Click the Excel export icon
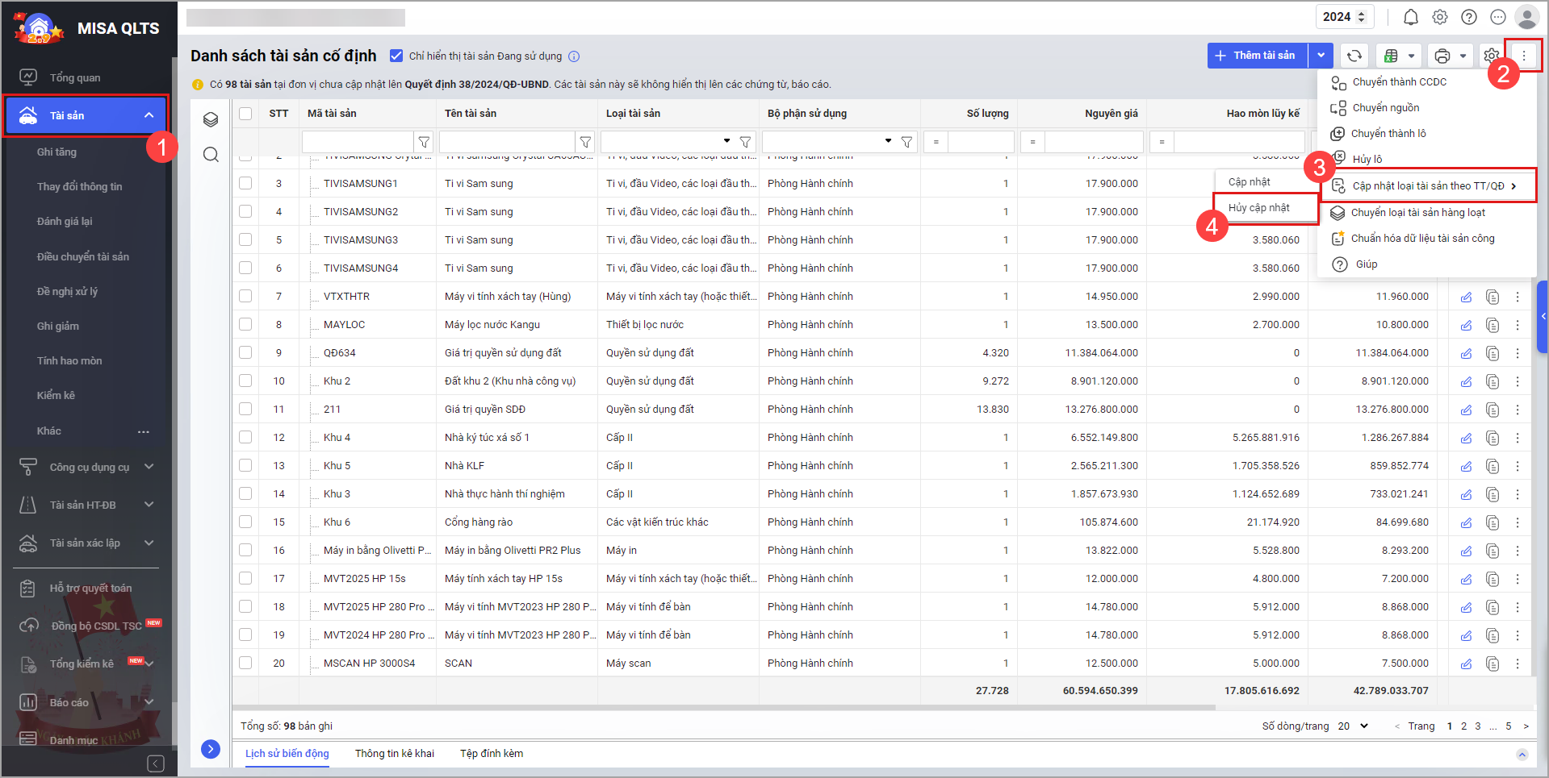The image size is (1549, 778). pos(1391,56)
